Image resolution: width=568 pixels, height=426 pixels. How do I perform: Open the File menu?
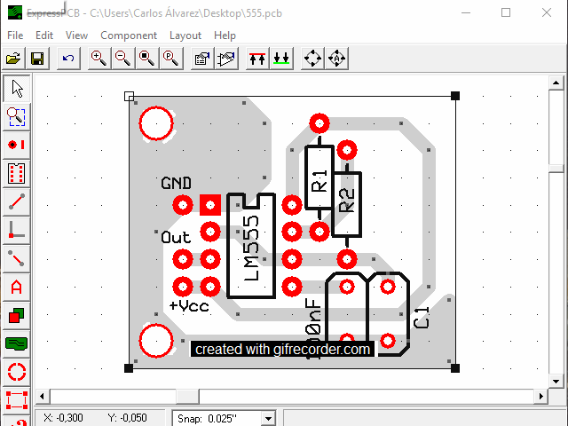15,35
